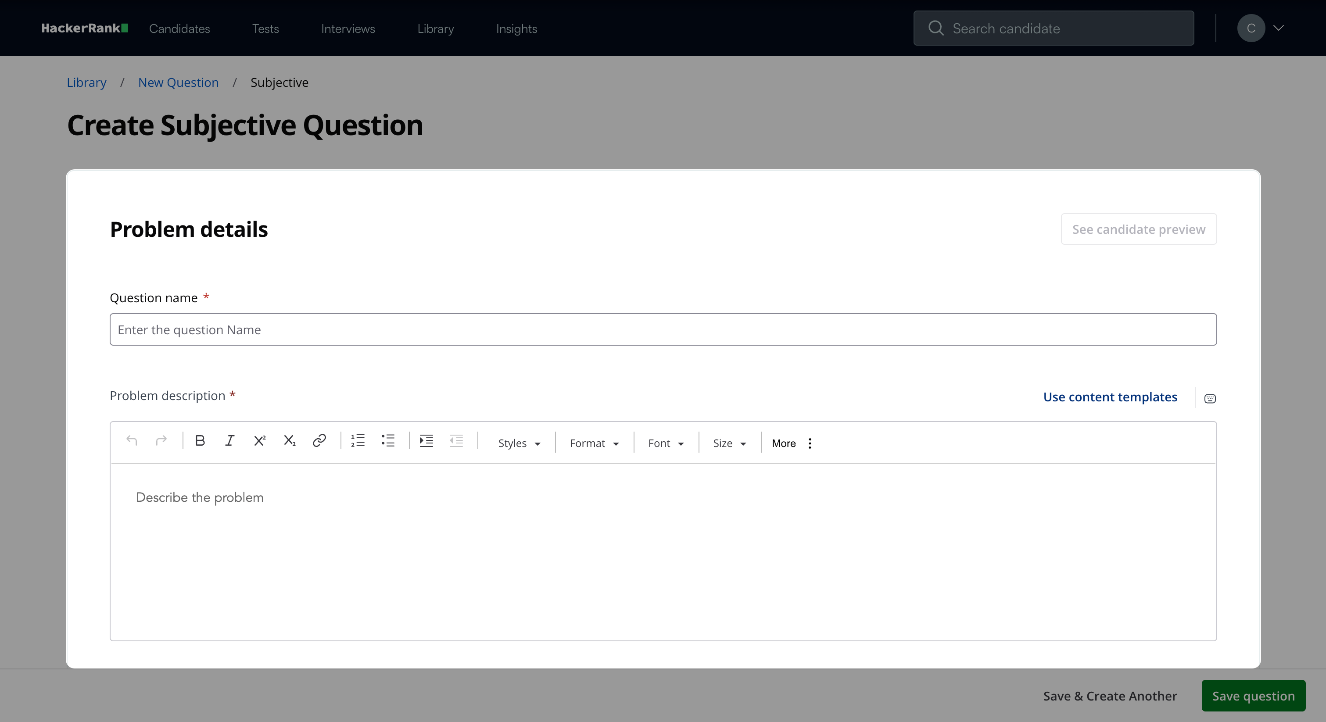Image resolution: width=1326 pixels, height=722 pixels.
Task: Toggle italic text formatting
Action: [x=229, y=441]
